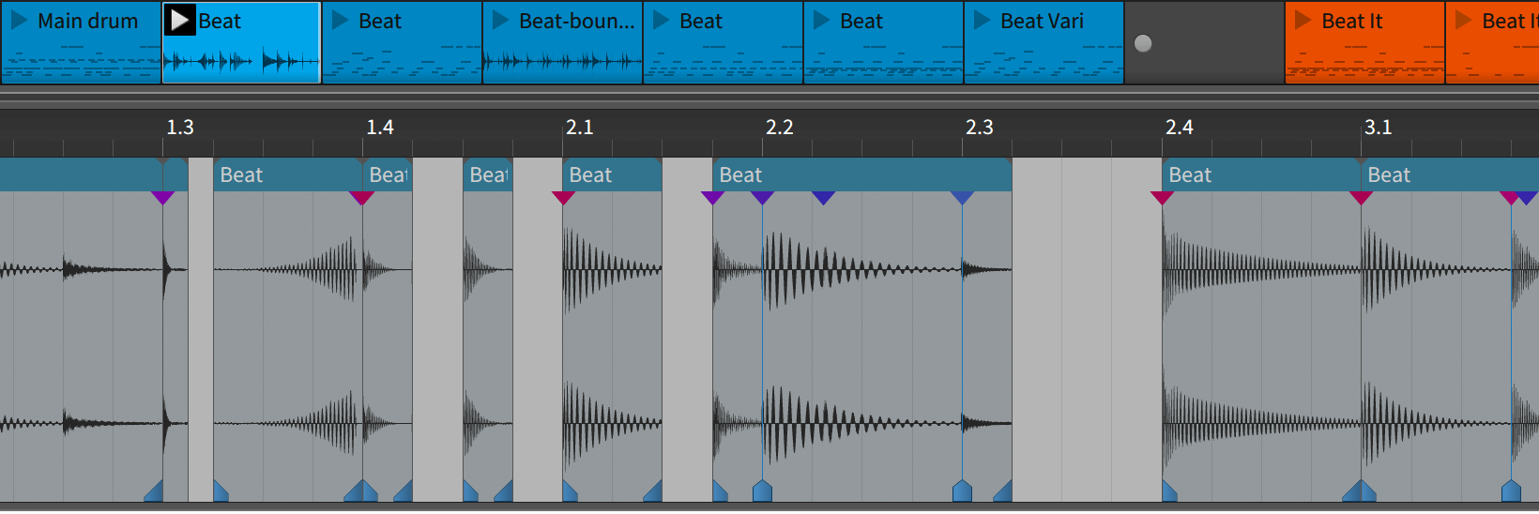Click the circular button in the empty clip slot

click(x=1143, y=43)
